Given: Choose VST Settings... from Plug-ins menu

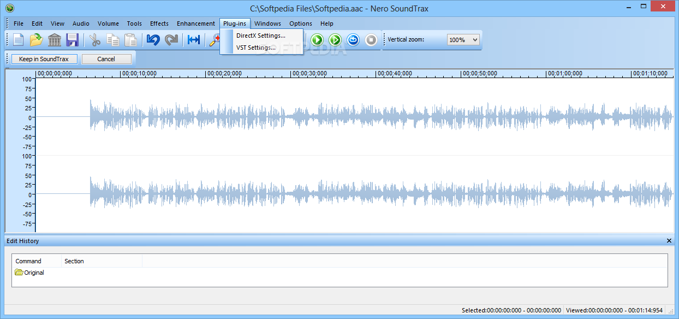Looking at the screenshot, I should (261, 48).
